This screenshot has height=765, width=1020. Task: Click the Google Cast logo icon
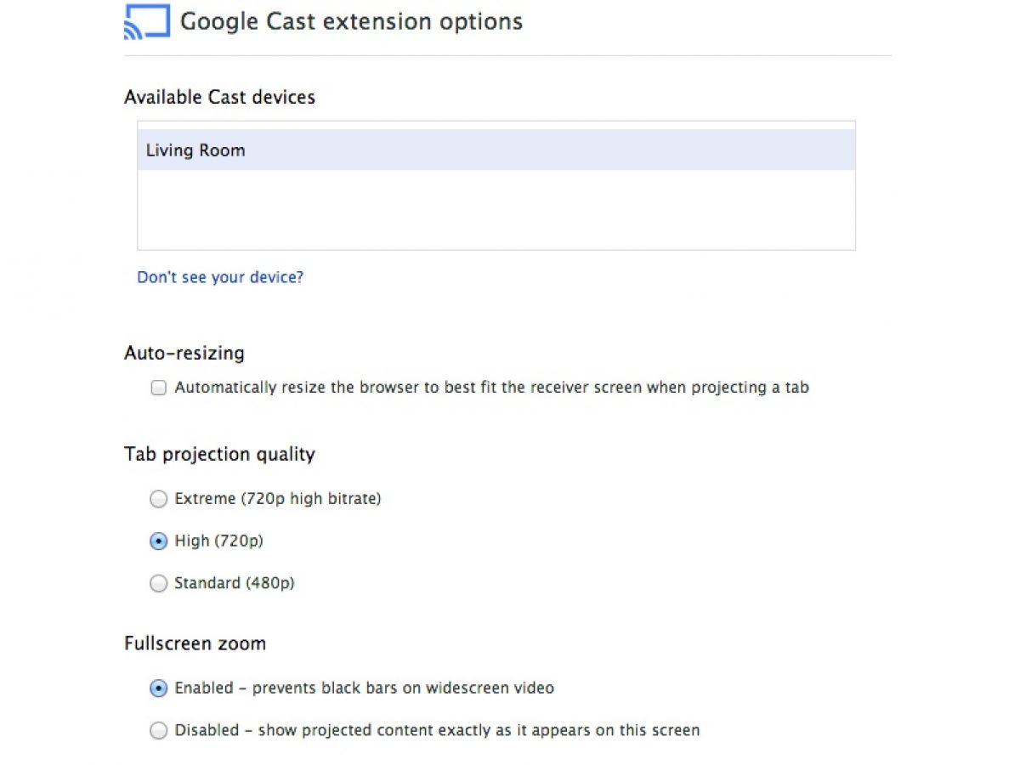(146, 22)
